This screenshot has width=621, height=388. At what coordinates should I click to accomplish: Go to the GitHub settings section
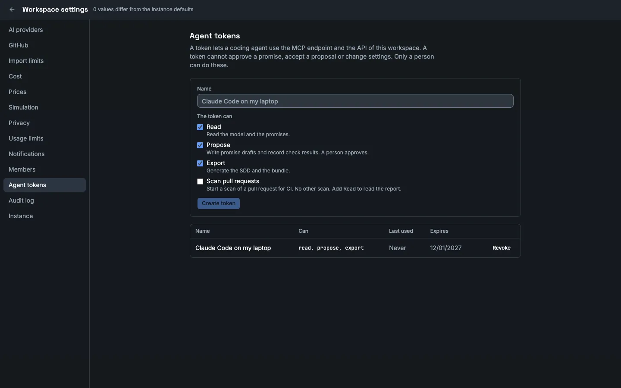pos(44,45)
